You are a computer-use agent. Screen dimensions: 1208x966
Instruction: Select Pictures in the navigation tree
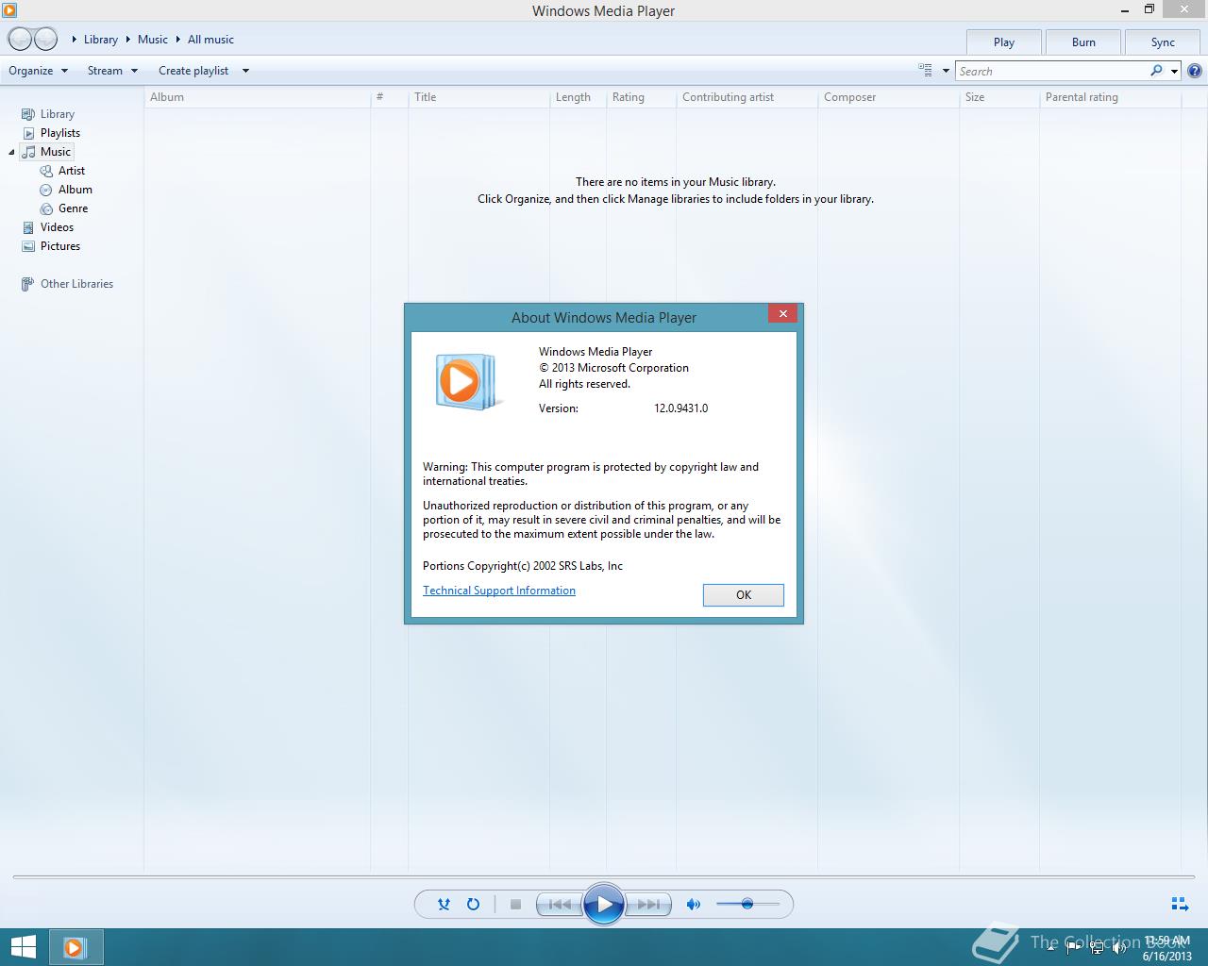[60, 246]
